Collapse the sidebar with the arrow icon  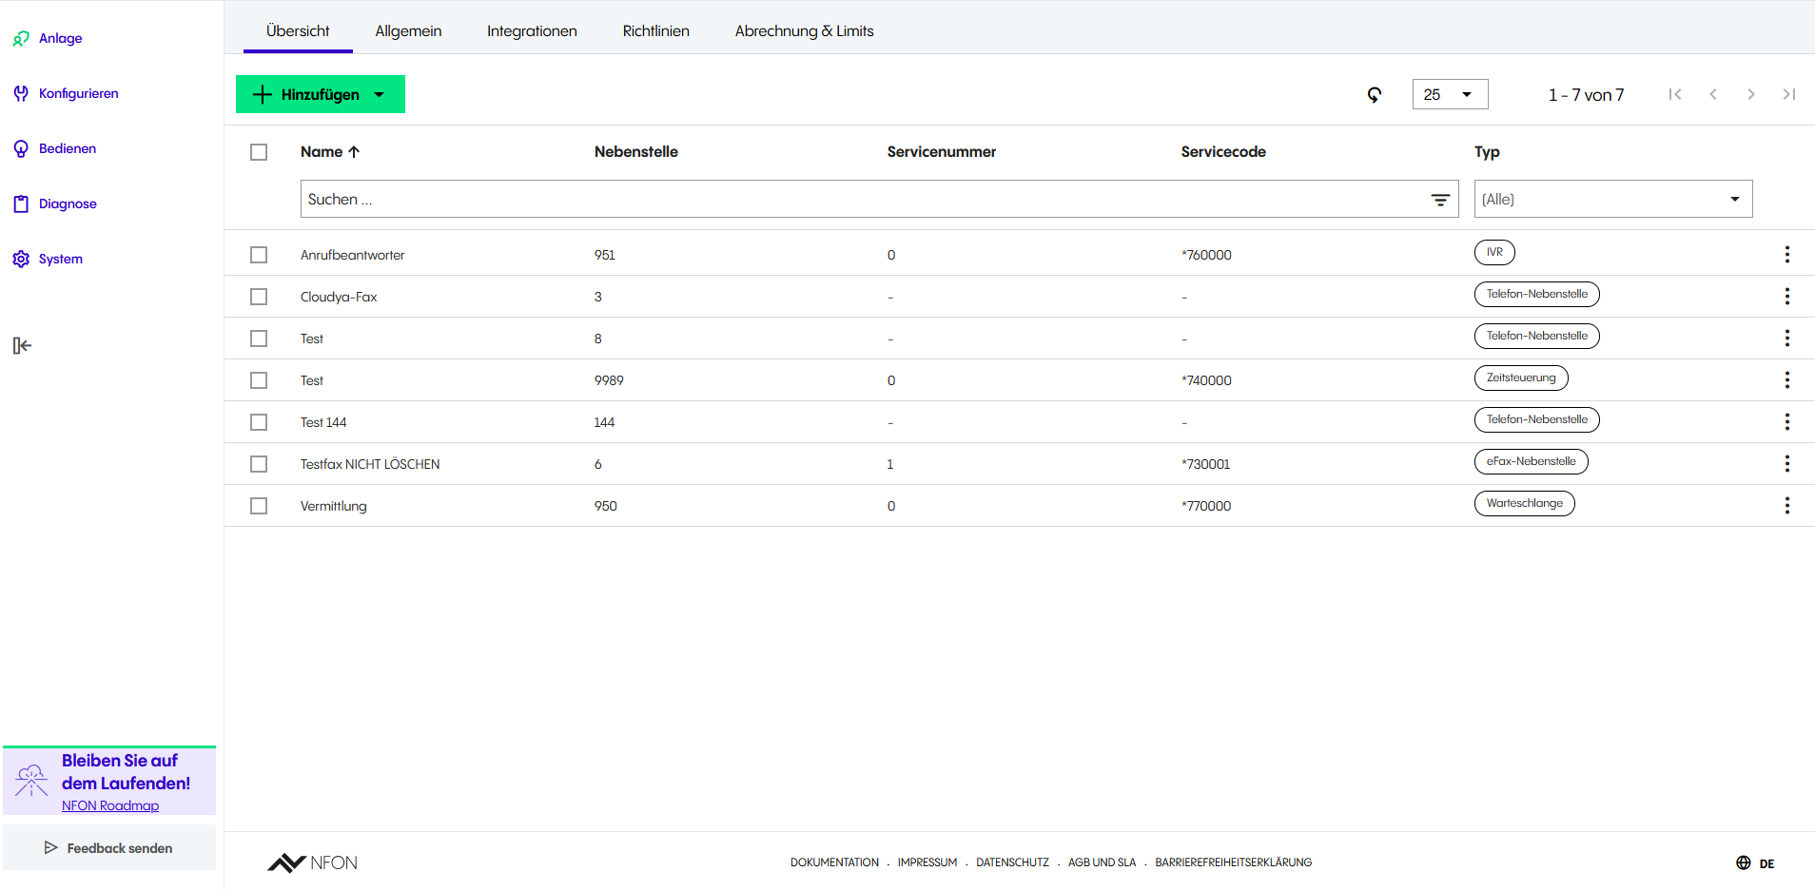point(23,345)
